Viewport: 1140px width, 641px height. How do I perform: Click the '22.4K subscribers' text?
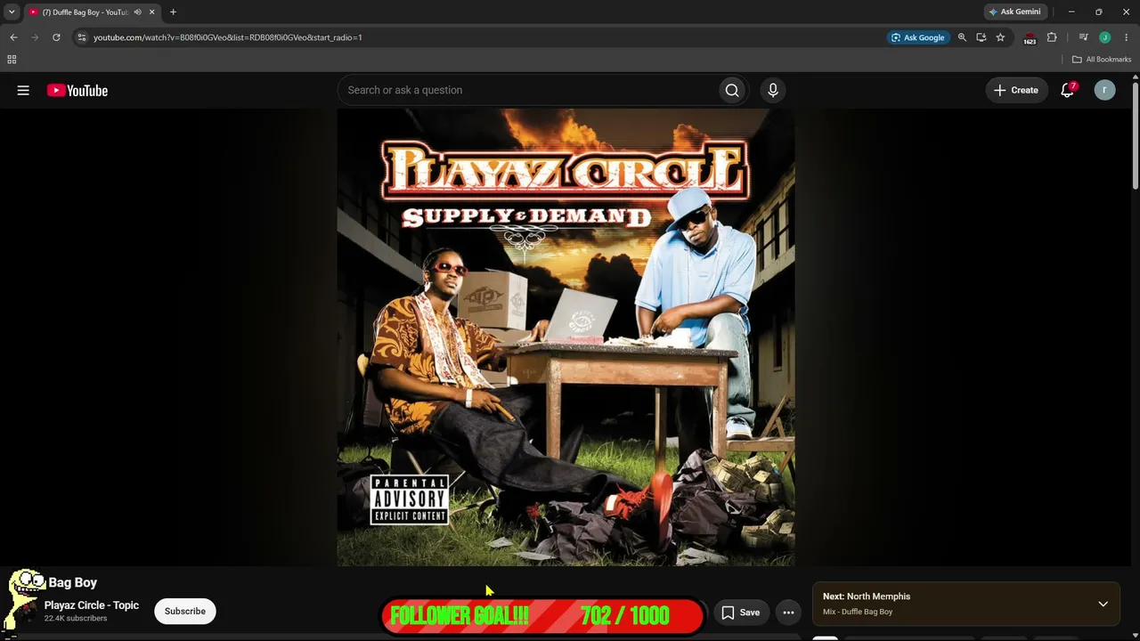(x=76, y=619)
